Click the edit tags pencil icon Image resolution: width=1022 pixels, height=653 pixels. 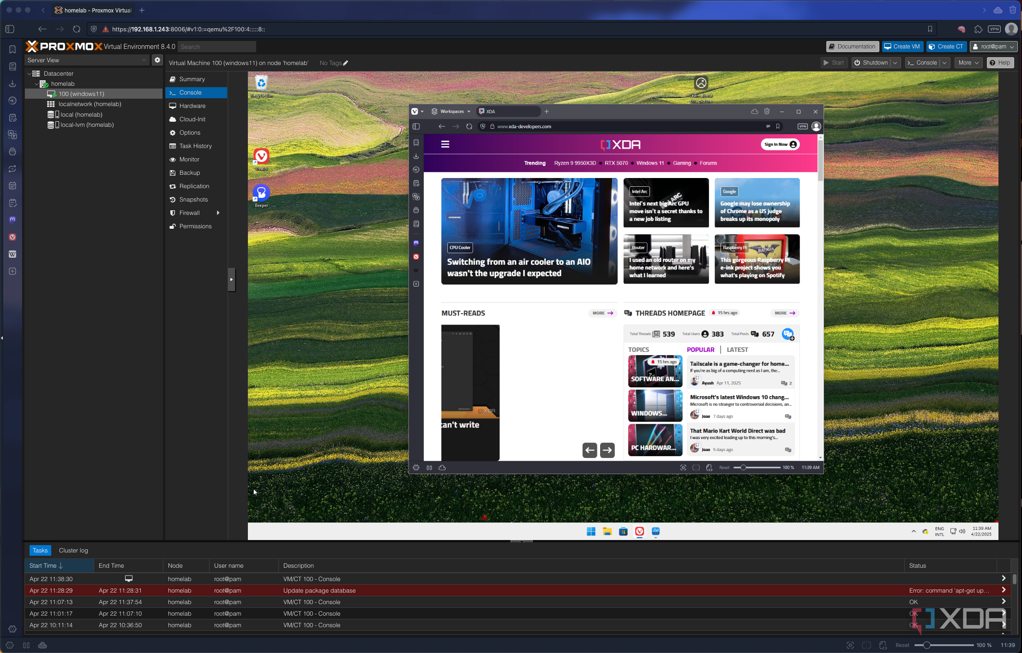pos(345,63)
